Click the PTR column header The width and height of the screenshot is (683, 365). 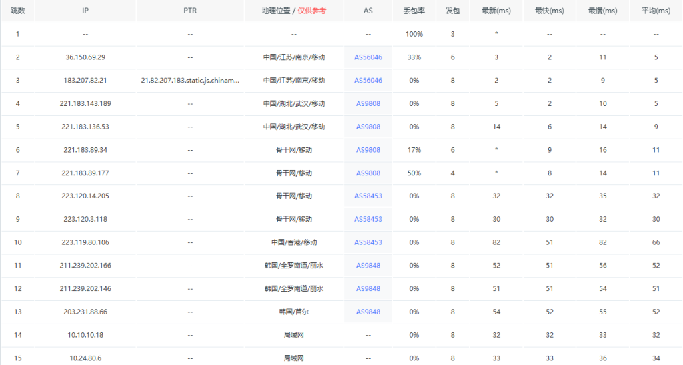(x=190, y=11)
